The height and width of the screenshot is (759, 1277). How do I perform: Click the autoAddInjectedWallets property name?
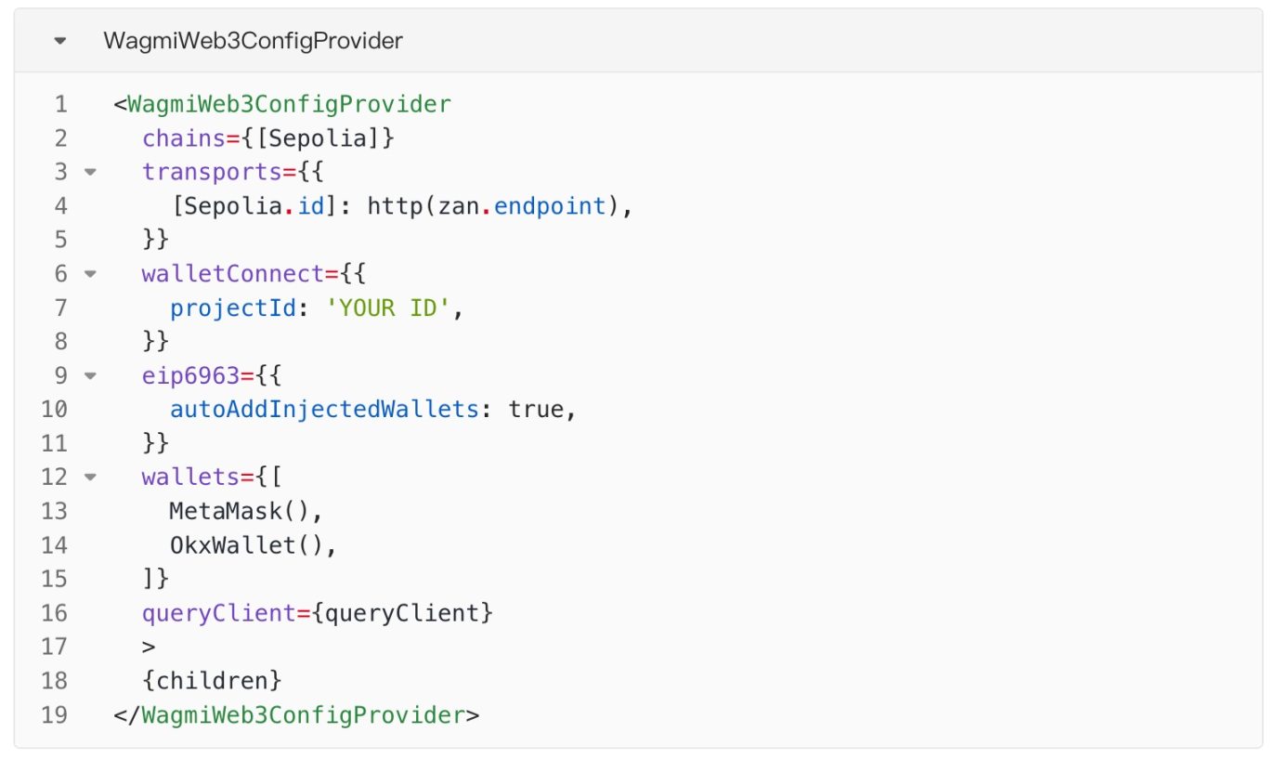point(323,410)
